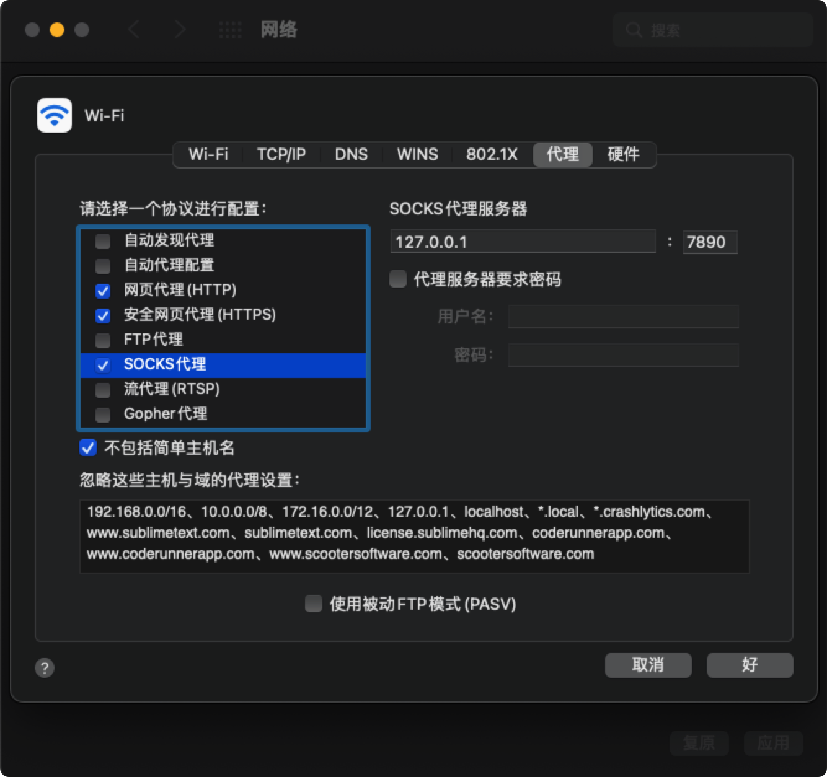Click the proxy port field showing 7890
The image size is (827, 777).
click(x=710, y=242)
